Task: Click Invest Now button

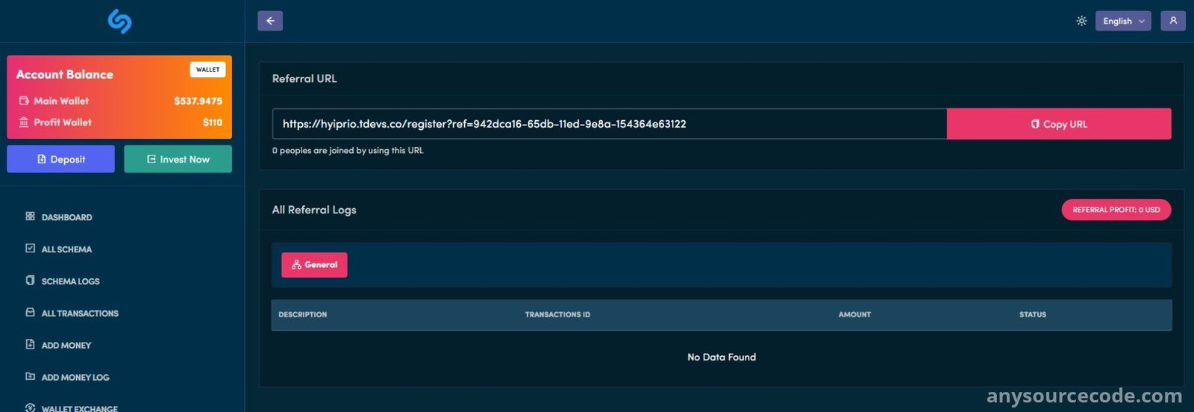Action: click(x=178, y=159)
